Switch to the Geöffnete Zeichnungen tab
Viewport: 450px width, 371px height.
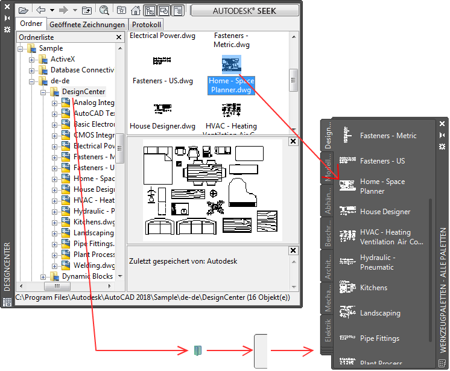click(x=87, y=25)
